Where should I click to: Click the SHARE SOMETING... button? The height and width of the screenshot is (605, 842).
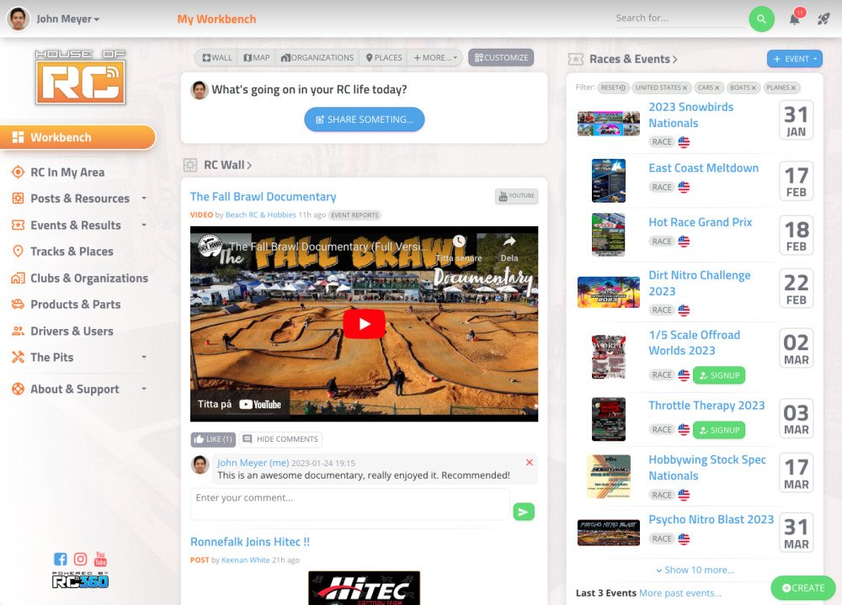364,119
